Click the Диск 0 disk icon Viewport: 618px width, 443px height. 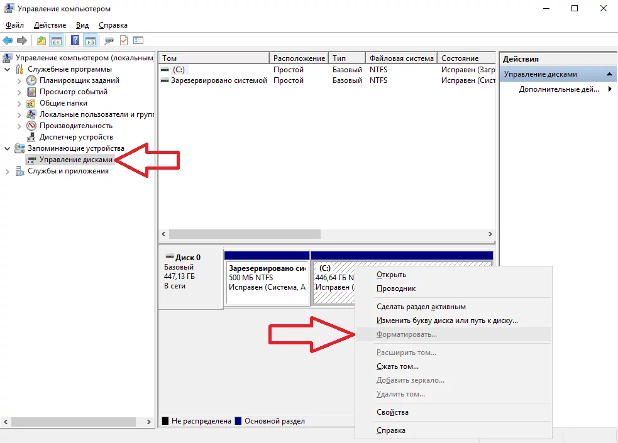pyautogui.click(x=169, y=256)
